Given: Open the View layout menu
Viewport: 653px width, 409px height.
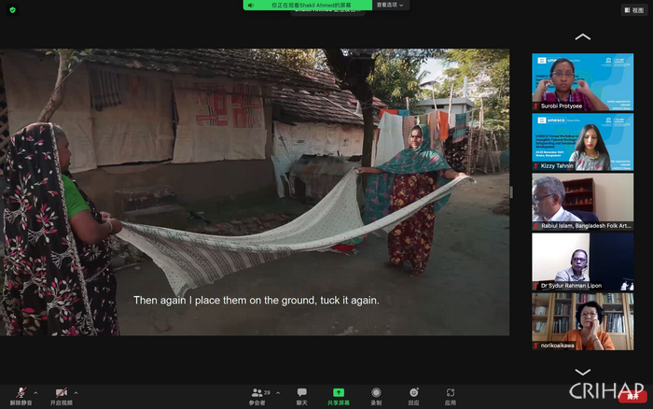Looking at the screenshot, I should tap(632, 10).
